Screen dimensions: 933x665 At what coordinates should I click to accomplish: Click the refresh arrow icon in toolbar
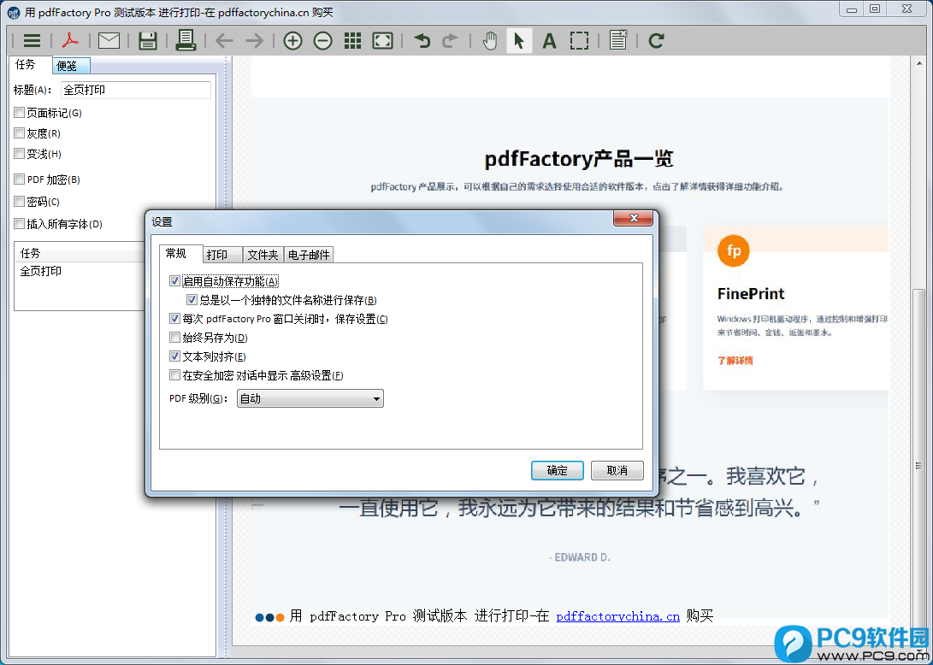656,40
